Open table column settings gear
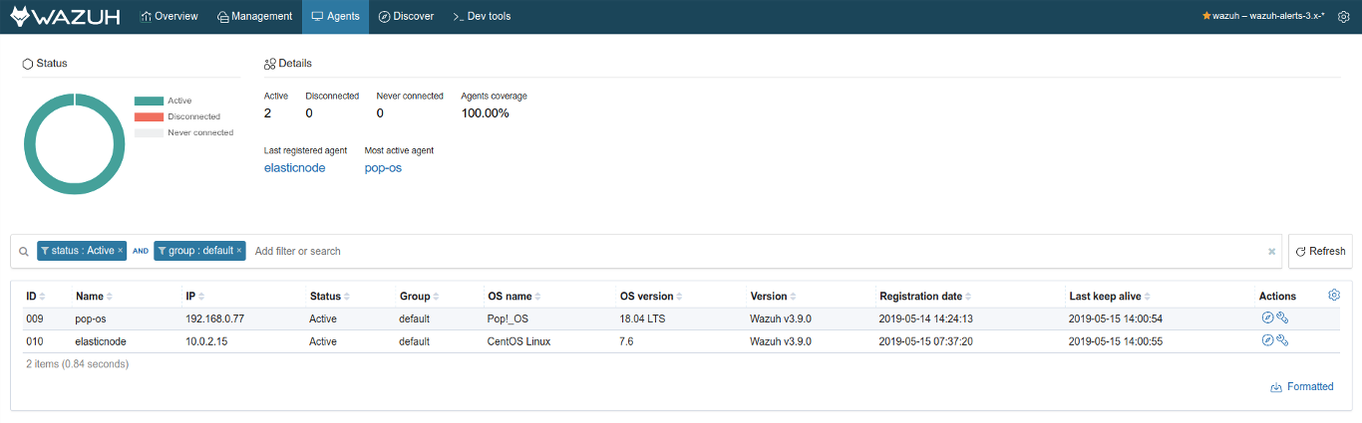The height and width of the screenshot is (423, 1362). (1334, 295)
